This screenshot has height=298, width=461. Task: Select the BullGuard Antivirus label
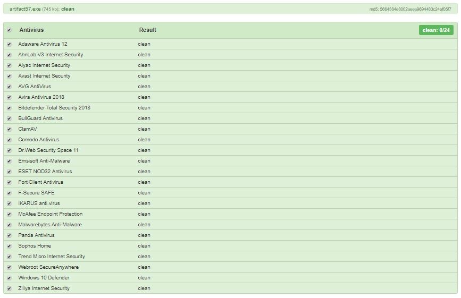tap(40, 118)
